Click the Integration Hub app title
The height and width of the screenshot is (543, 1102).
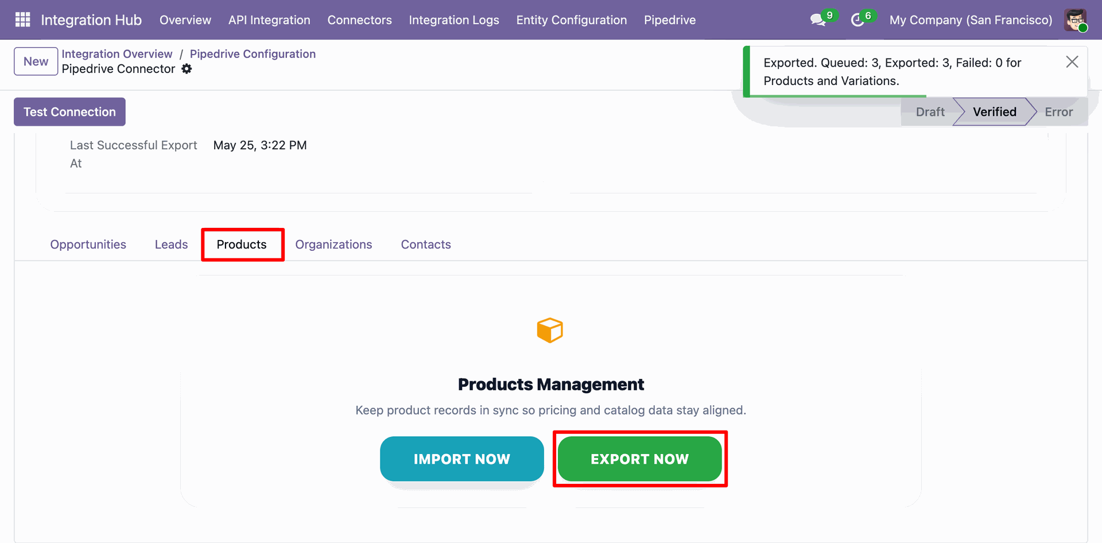91,20
